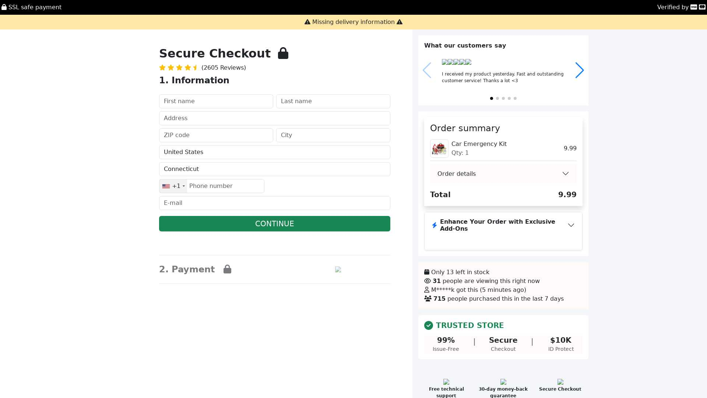Click the $10K ID Protect label
Screen dimensions: 707x398
tap(561, 344)
